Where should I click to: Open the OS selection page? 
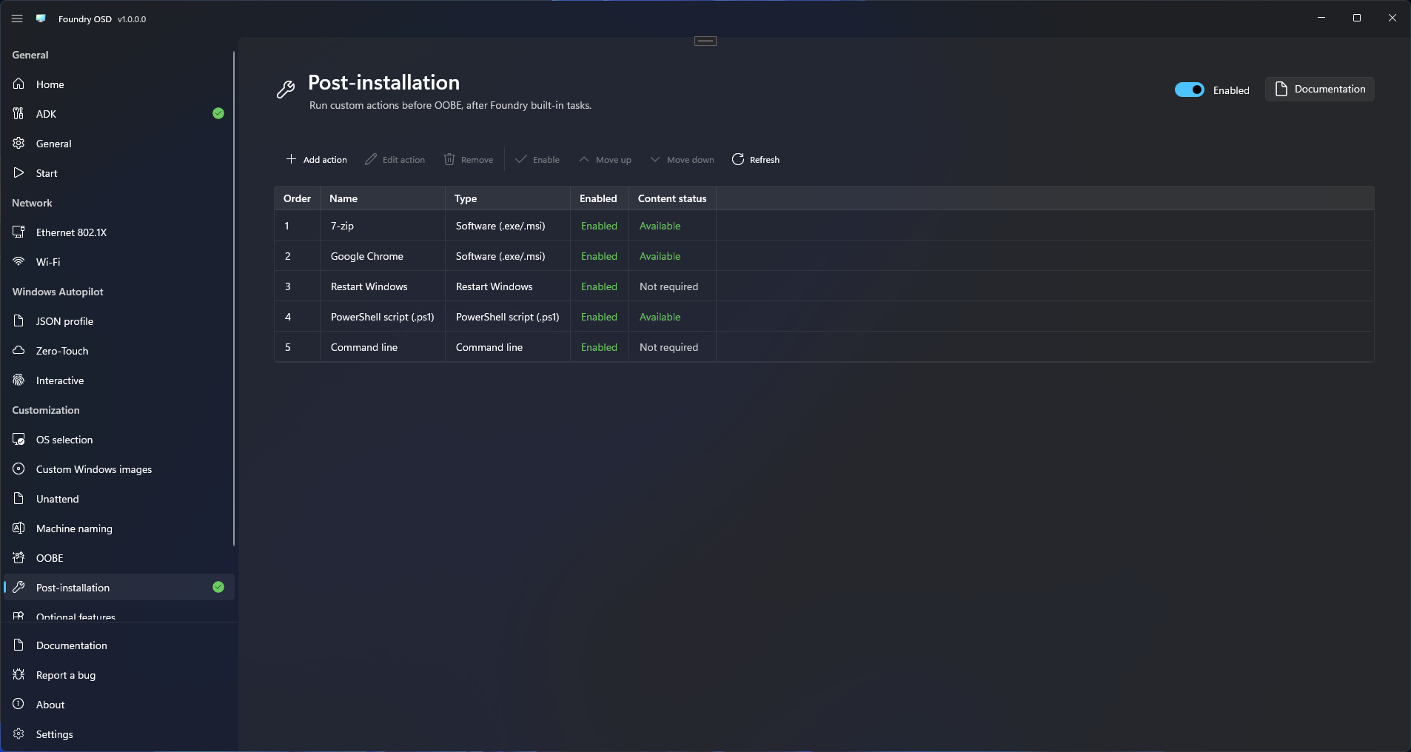[118, 440]
